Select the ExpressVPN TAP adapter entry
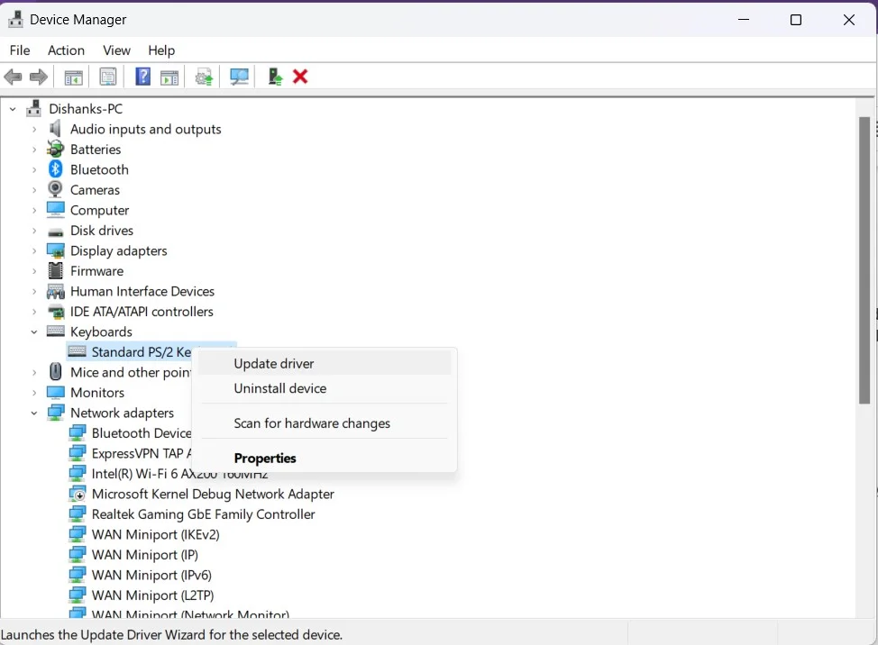Screen dimensions: 878x645 142,453
